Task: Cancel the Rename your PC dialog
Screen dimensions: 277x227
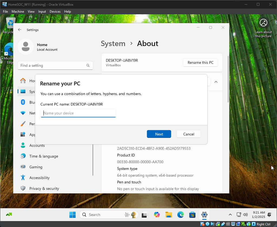Action: coord(188,134)
